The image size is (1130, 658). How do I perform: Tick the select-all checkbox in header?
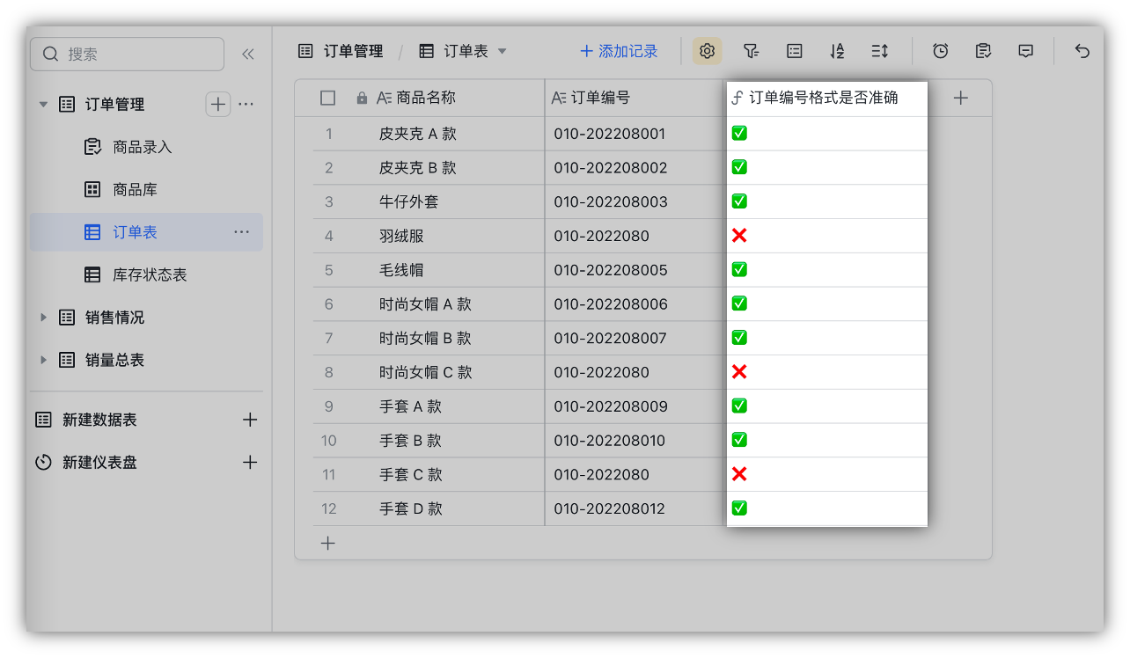pyautogui.click(x=328, y=98)
